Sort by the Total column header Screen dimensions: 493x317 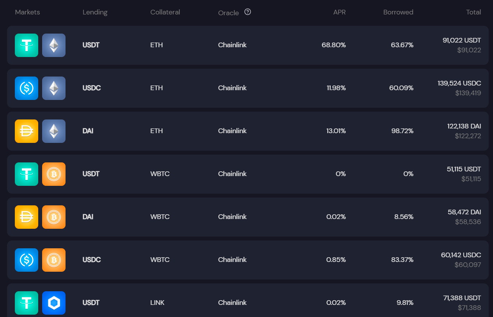pos(473,12)
